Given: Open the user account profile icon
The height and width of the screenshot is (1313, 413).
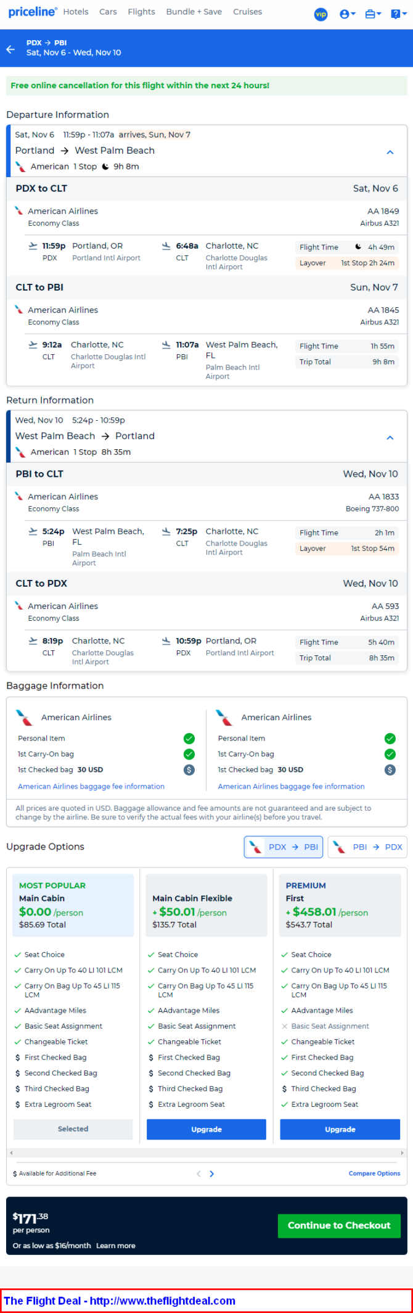Looking at the screenshot, I should [x=348, y=14].
